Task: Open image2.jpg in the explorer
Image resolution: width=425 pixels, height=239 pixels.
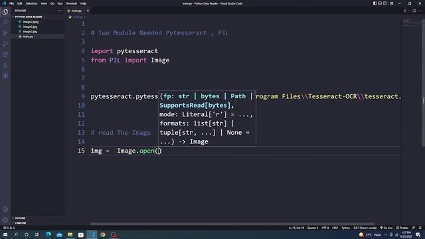Action: pos(30,27)
